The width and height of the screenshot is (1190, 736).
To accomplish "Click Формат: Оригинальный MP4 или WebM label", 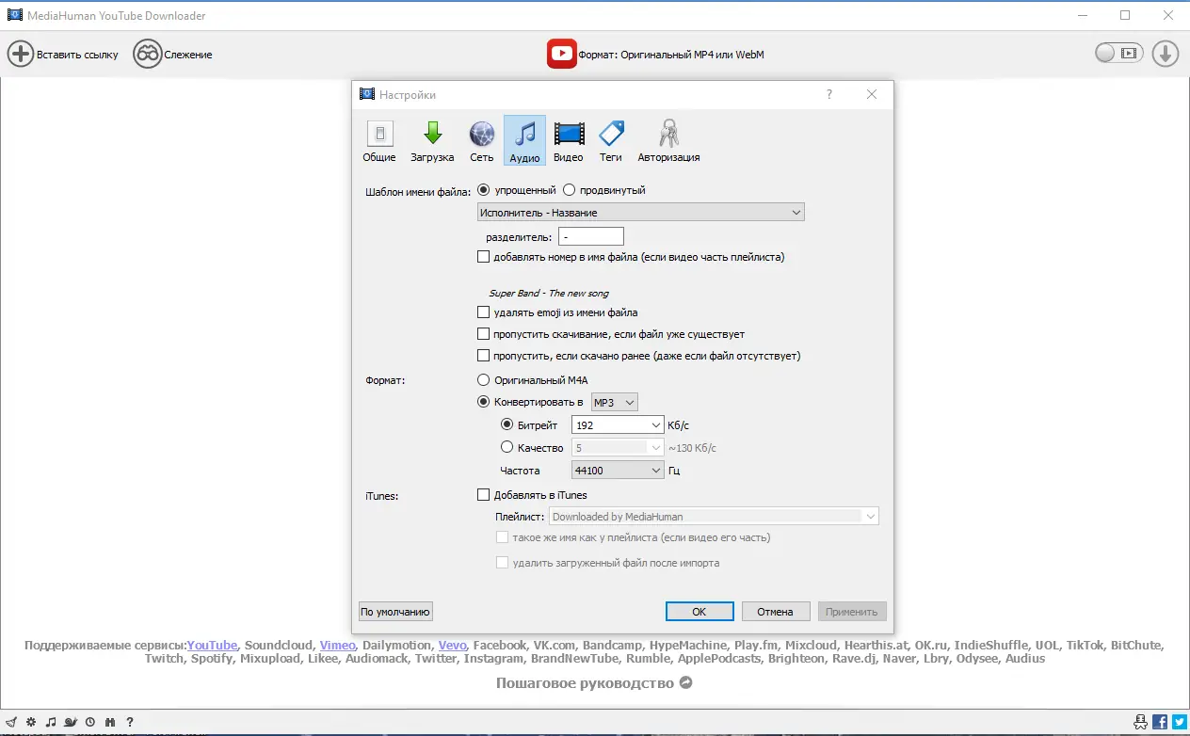I will tap(670, 55).
